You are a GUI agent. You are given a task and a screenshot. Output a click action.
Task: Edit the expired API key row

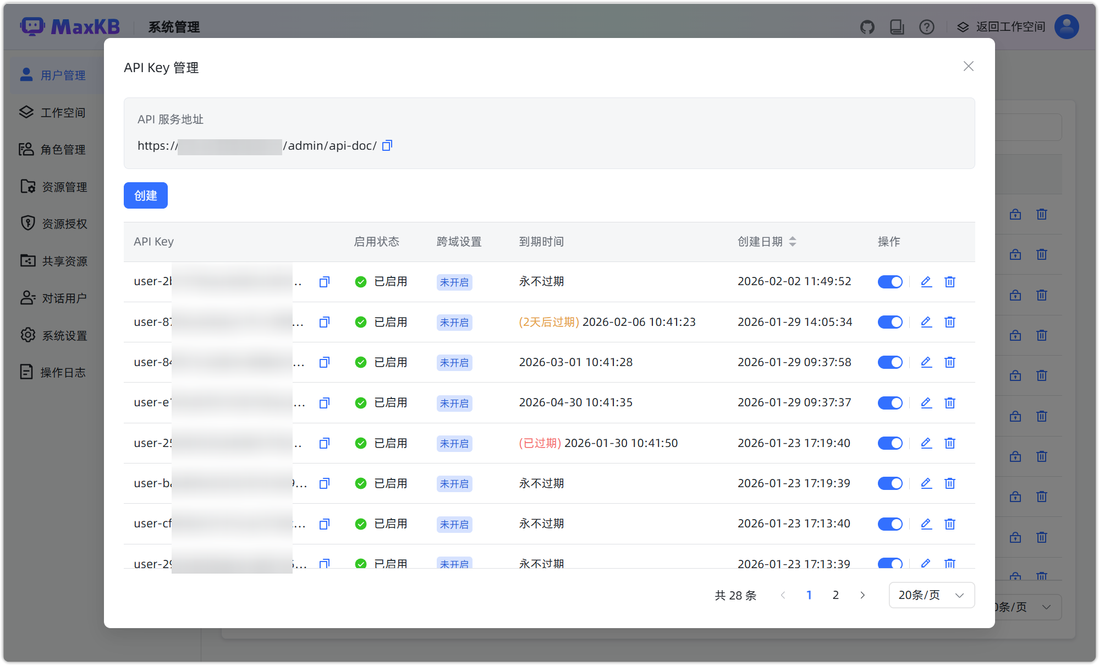pyautogui.click(x=926, y=443)
